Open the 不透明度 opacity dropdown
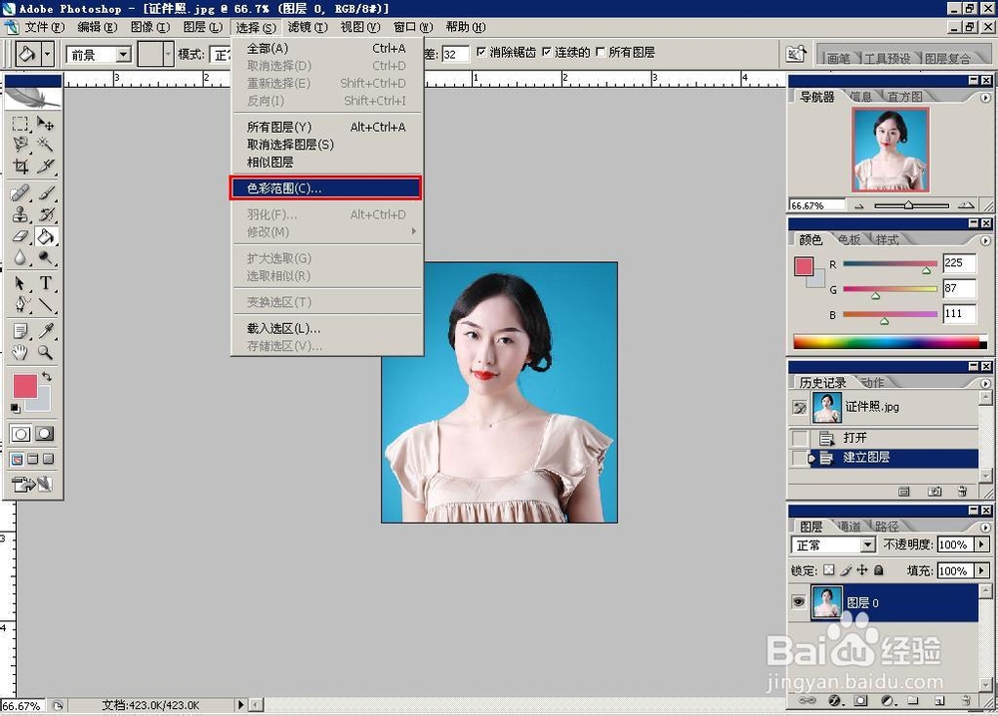 point(981,544)
